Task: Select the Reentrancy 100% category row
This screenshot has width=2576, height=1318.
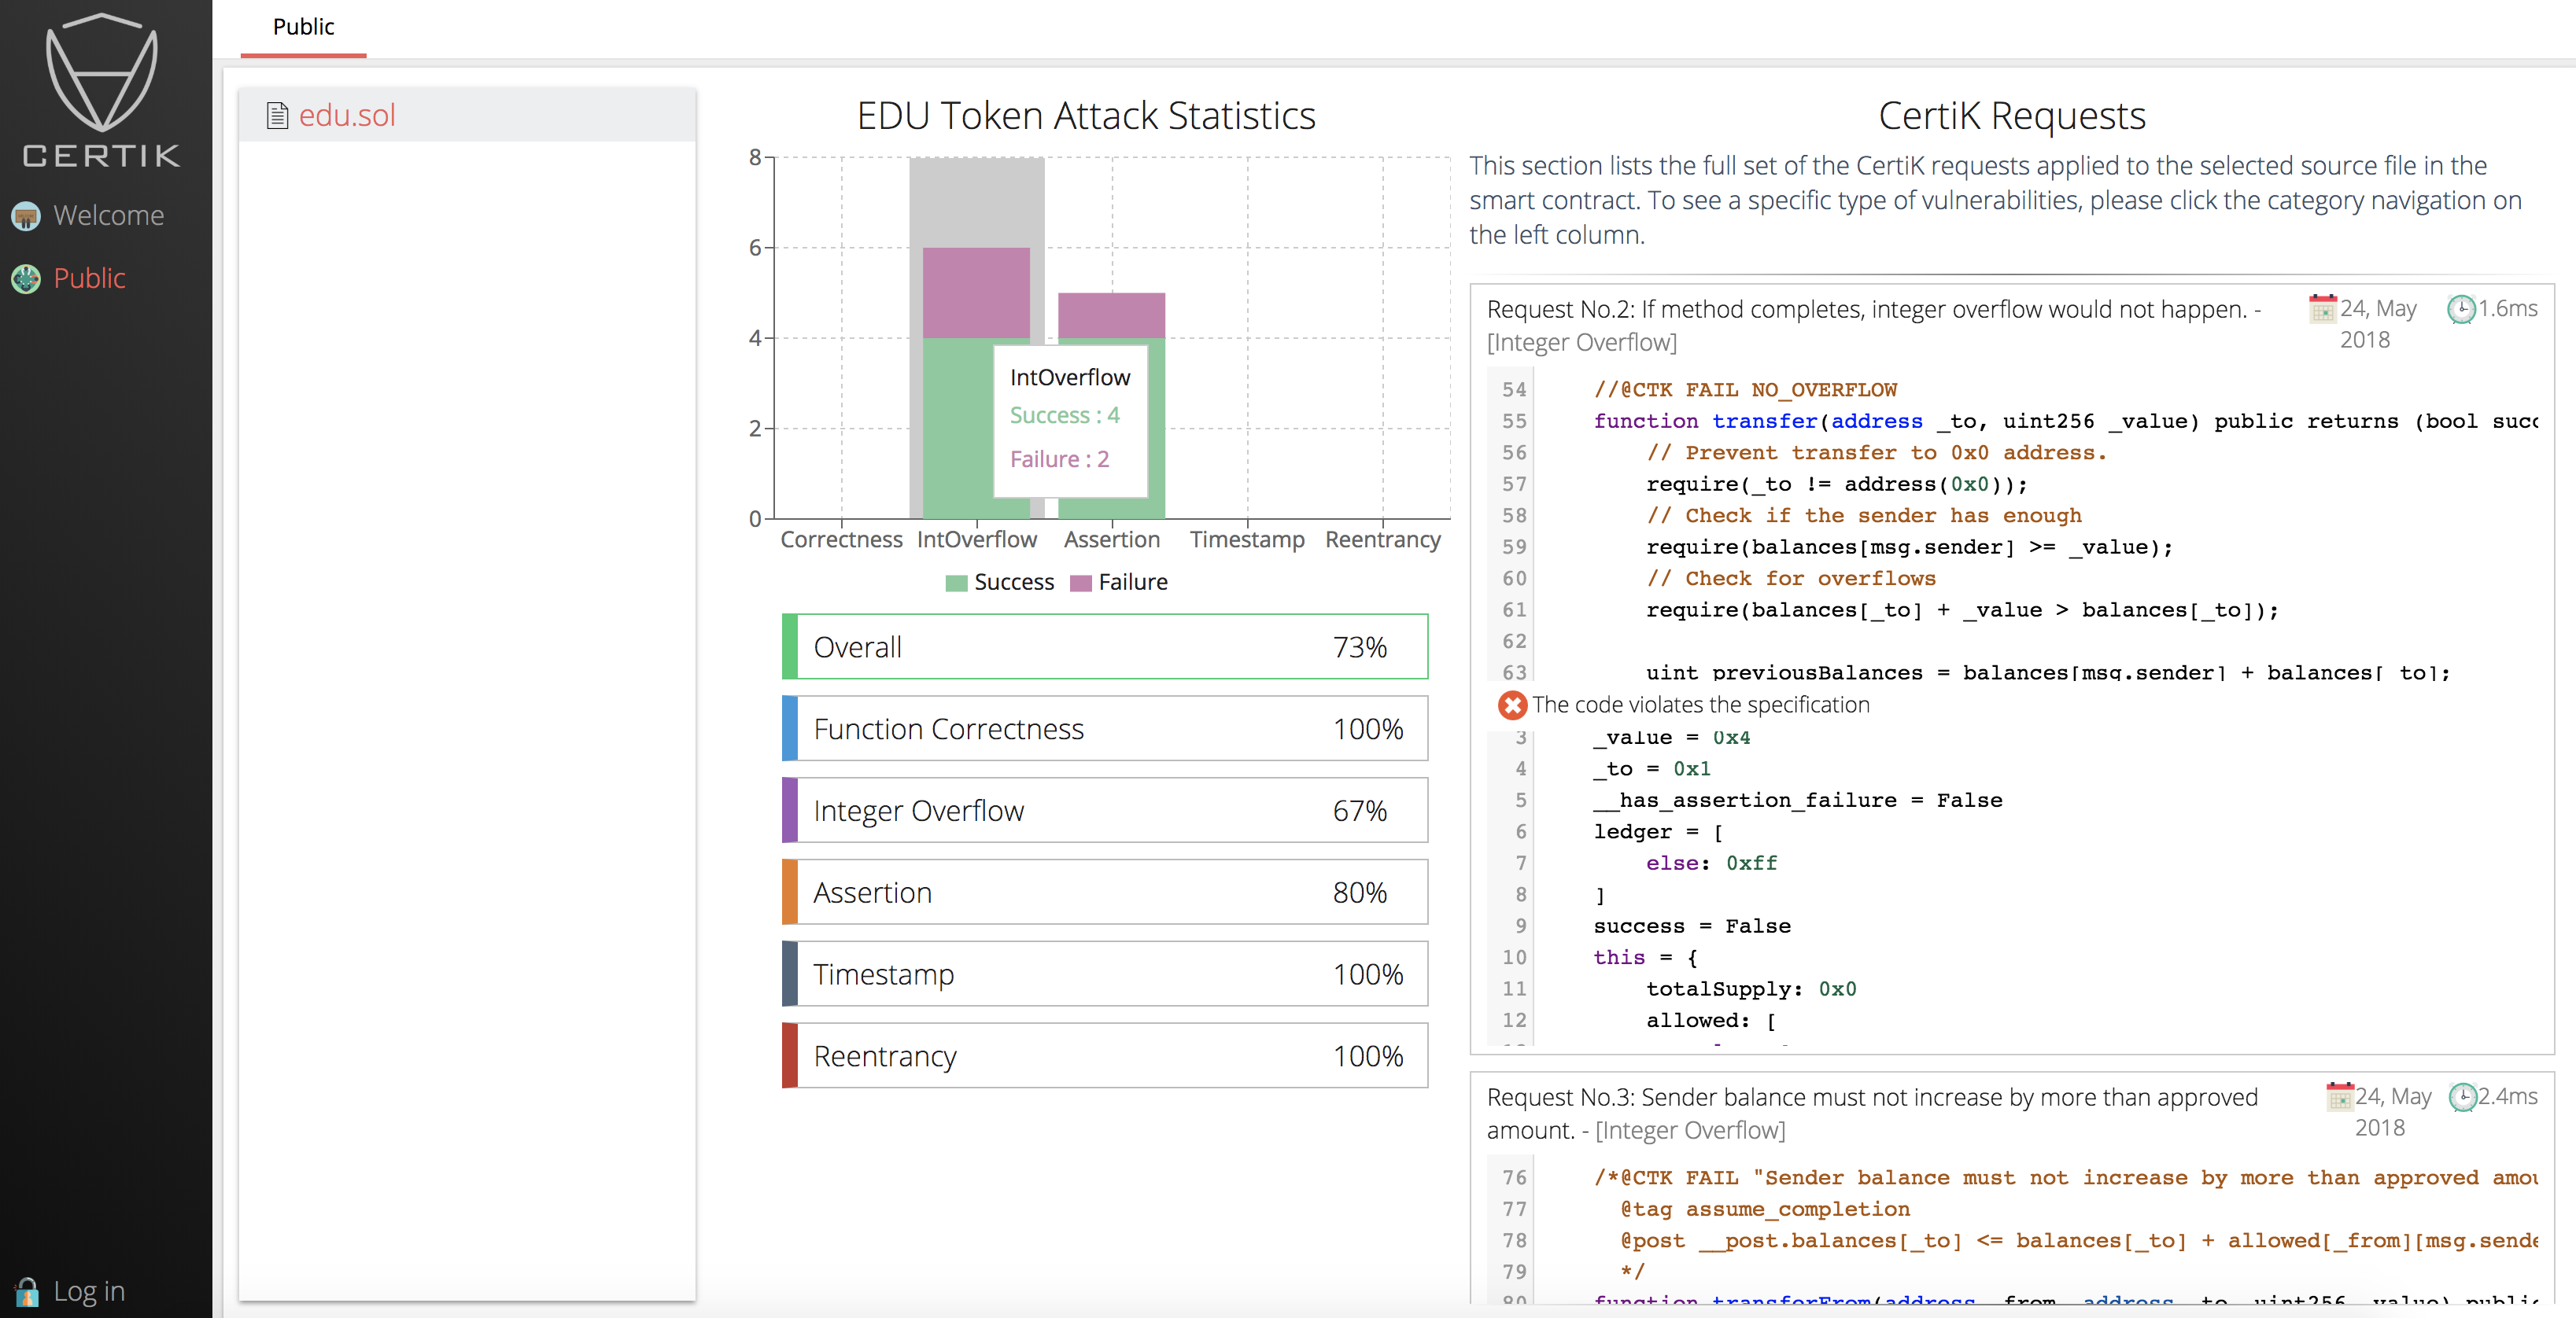Action: pos(1104,1056)
